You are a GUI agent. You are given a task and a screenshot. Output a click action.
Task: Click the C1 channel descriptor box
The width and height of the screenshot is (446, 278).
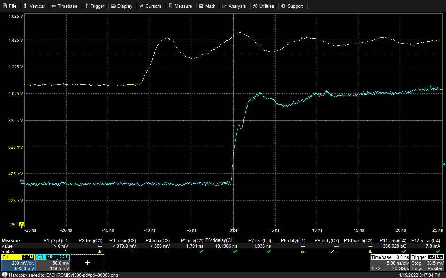(18, 263)
